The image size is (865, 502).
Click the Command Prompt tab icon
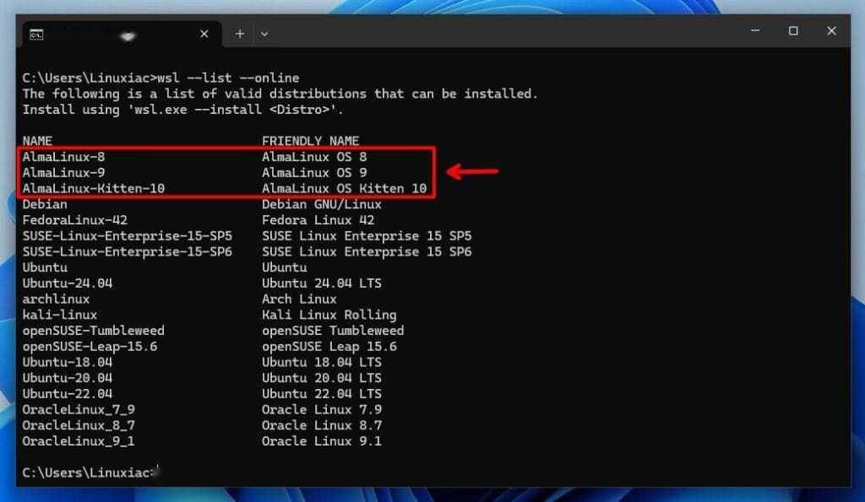[x=36, y=35]
